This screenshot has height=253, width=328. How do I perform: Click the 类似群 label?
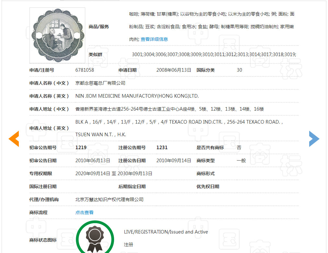(x=95, y=54)
